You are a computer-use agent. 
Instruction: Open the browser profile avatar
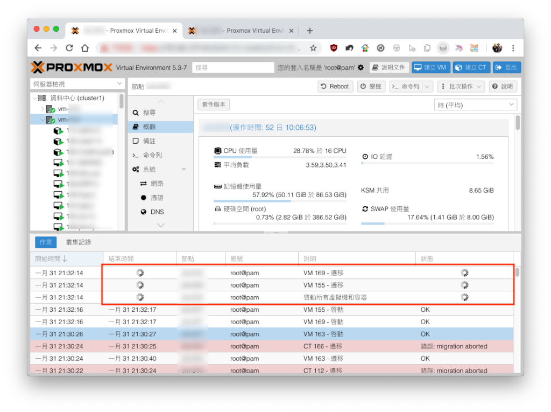coord(497,48)
